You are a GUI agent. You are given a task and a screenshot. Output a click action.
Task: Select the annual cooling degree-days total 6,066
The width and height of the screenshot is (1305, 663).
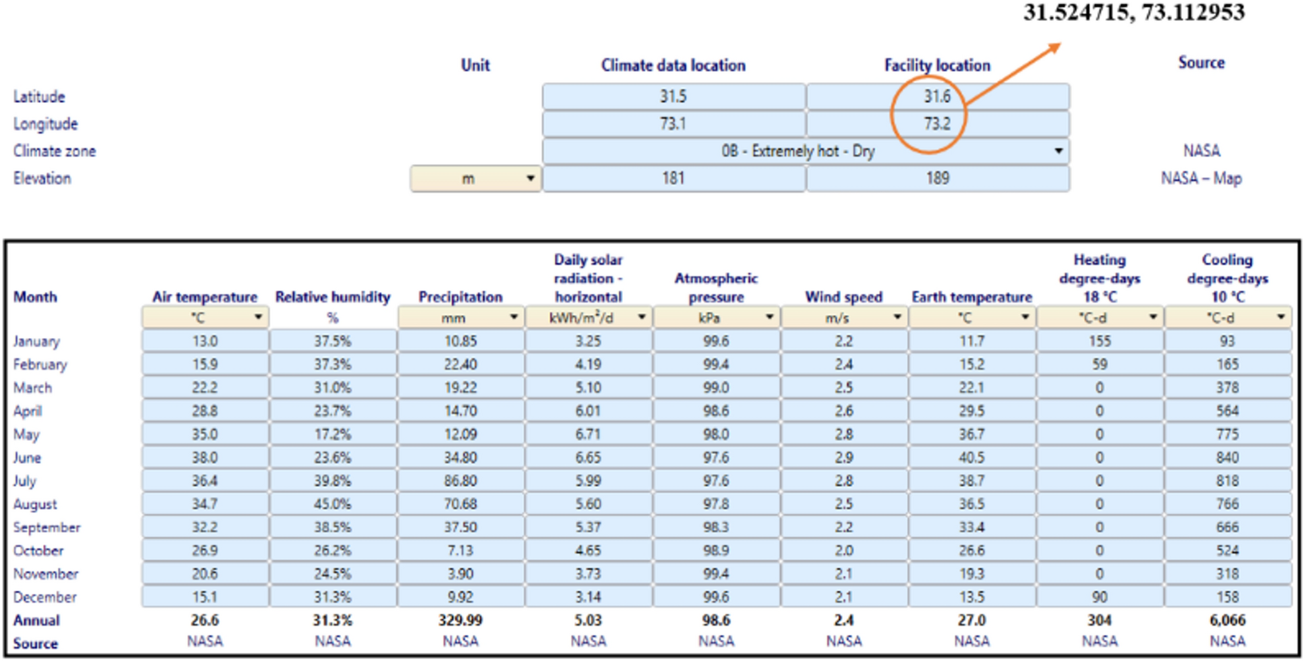point(1227,621)
